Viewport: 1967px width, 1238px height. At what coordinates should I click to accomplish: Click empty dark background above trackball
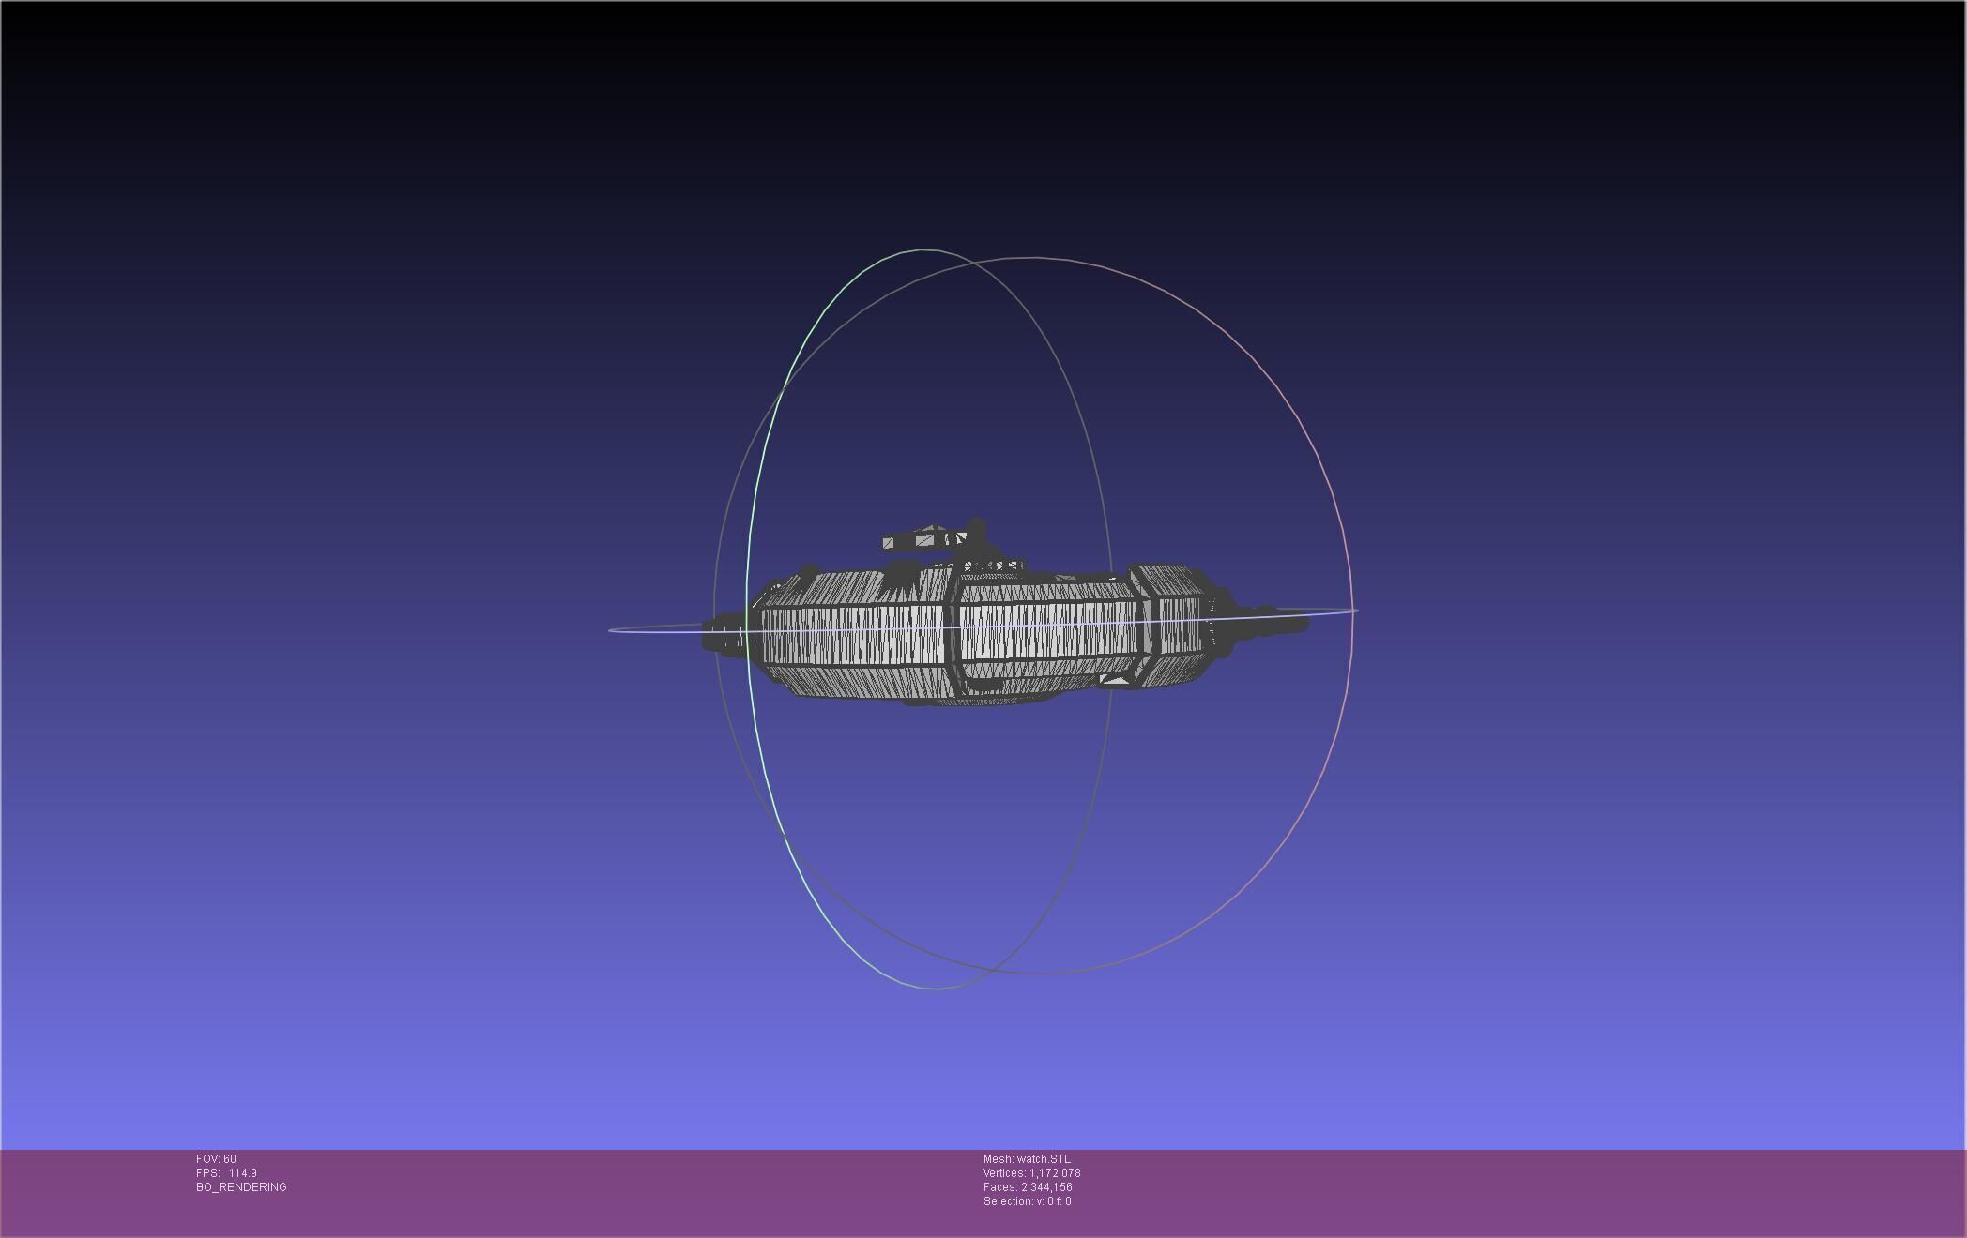click(x=985, y=122)
